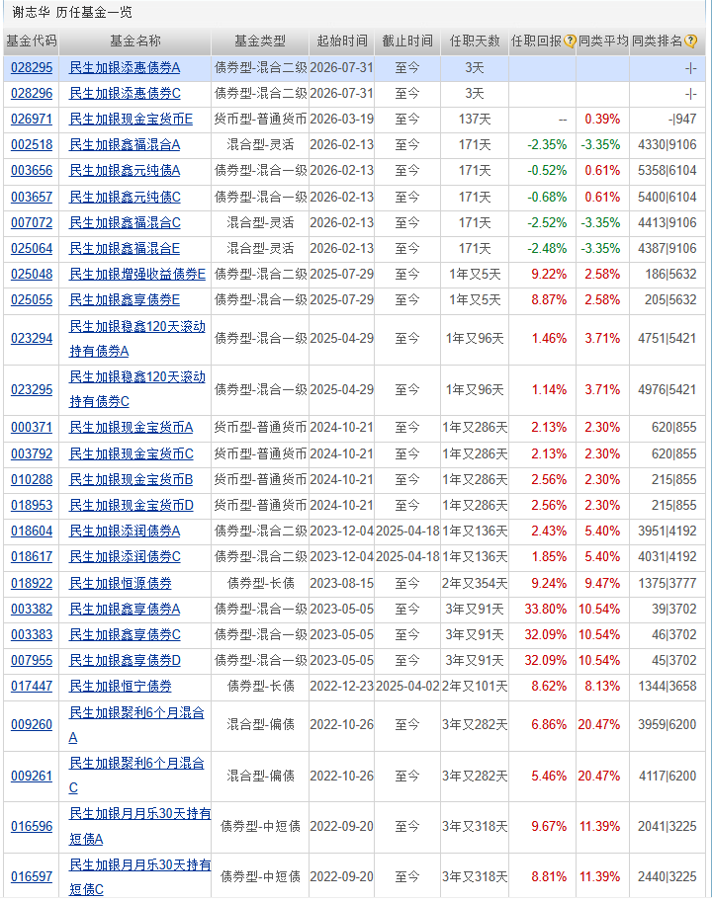Open fund code link 010288

click(32, 480)
